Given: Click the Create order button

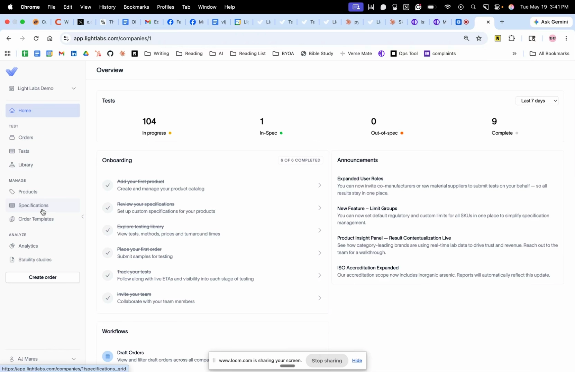Looking at the screenshot, I should (x=43, y=277).
